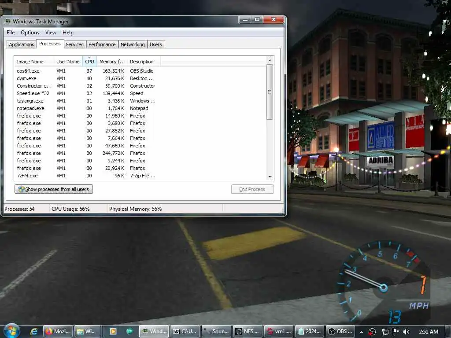This screenshot has height=338, width=451.
Task: Click the process list scrollbar thumb
Action: [270, 92]
